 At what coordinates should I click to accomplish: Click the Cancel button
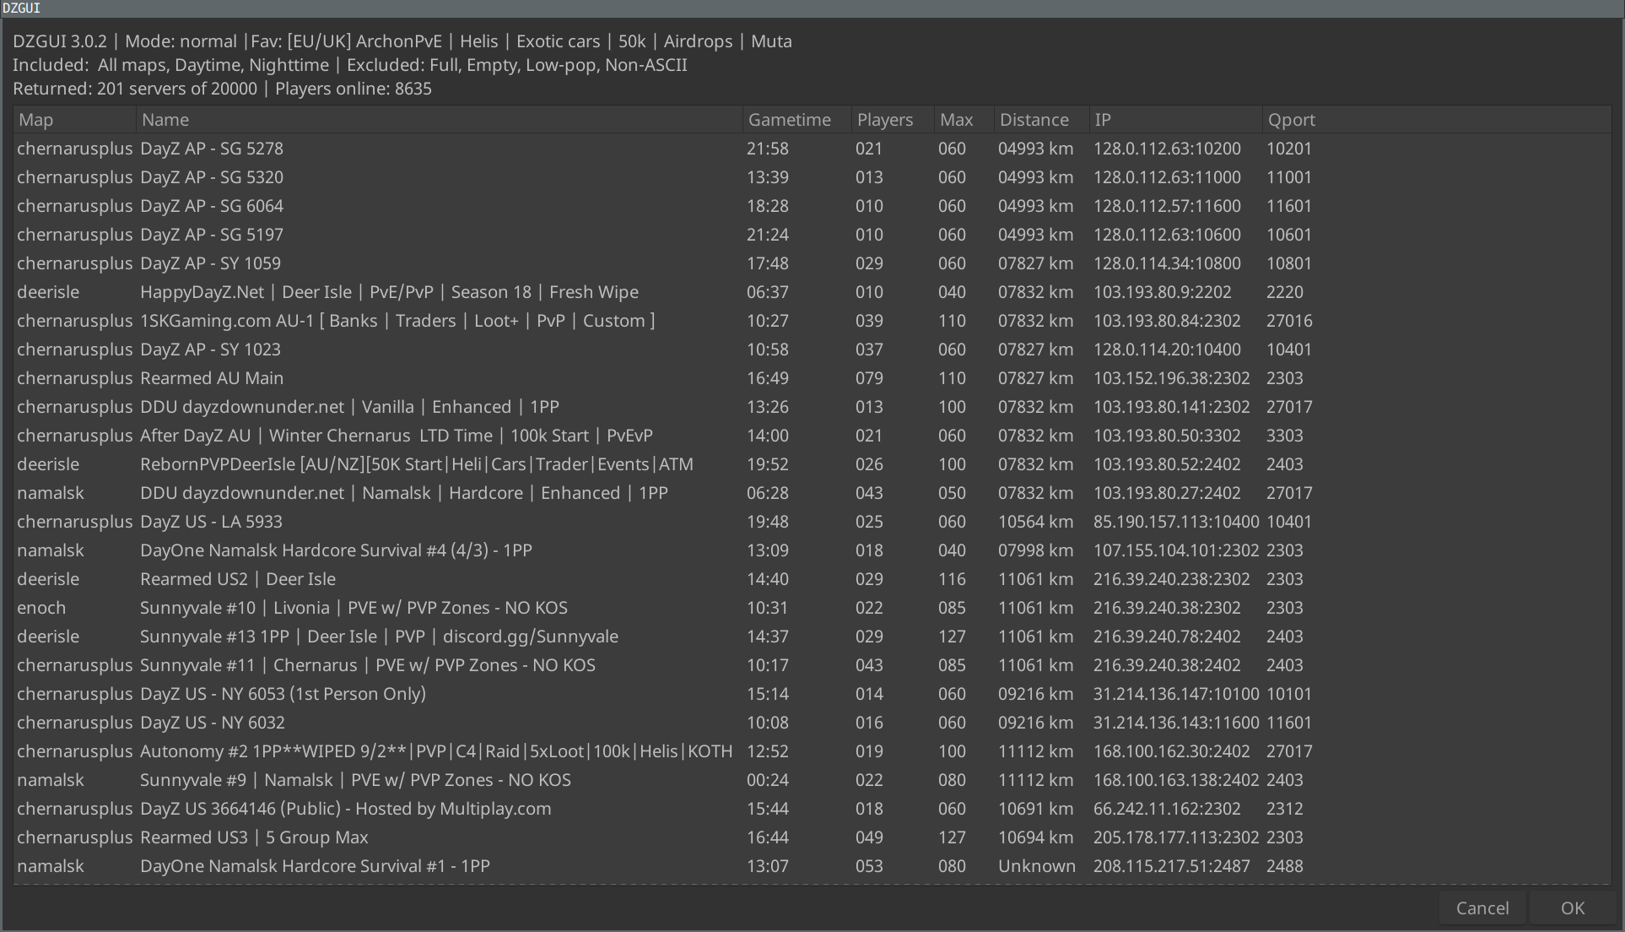tap(1482, 908)
